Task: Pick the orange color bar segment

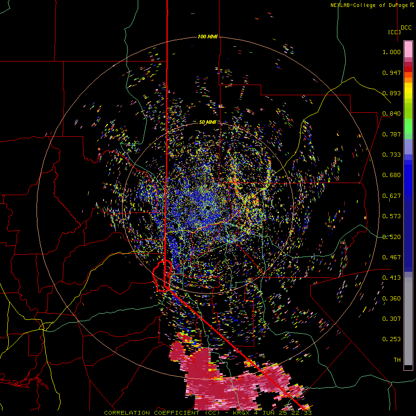Action: (x=408, y=80)
